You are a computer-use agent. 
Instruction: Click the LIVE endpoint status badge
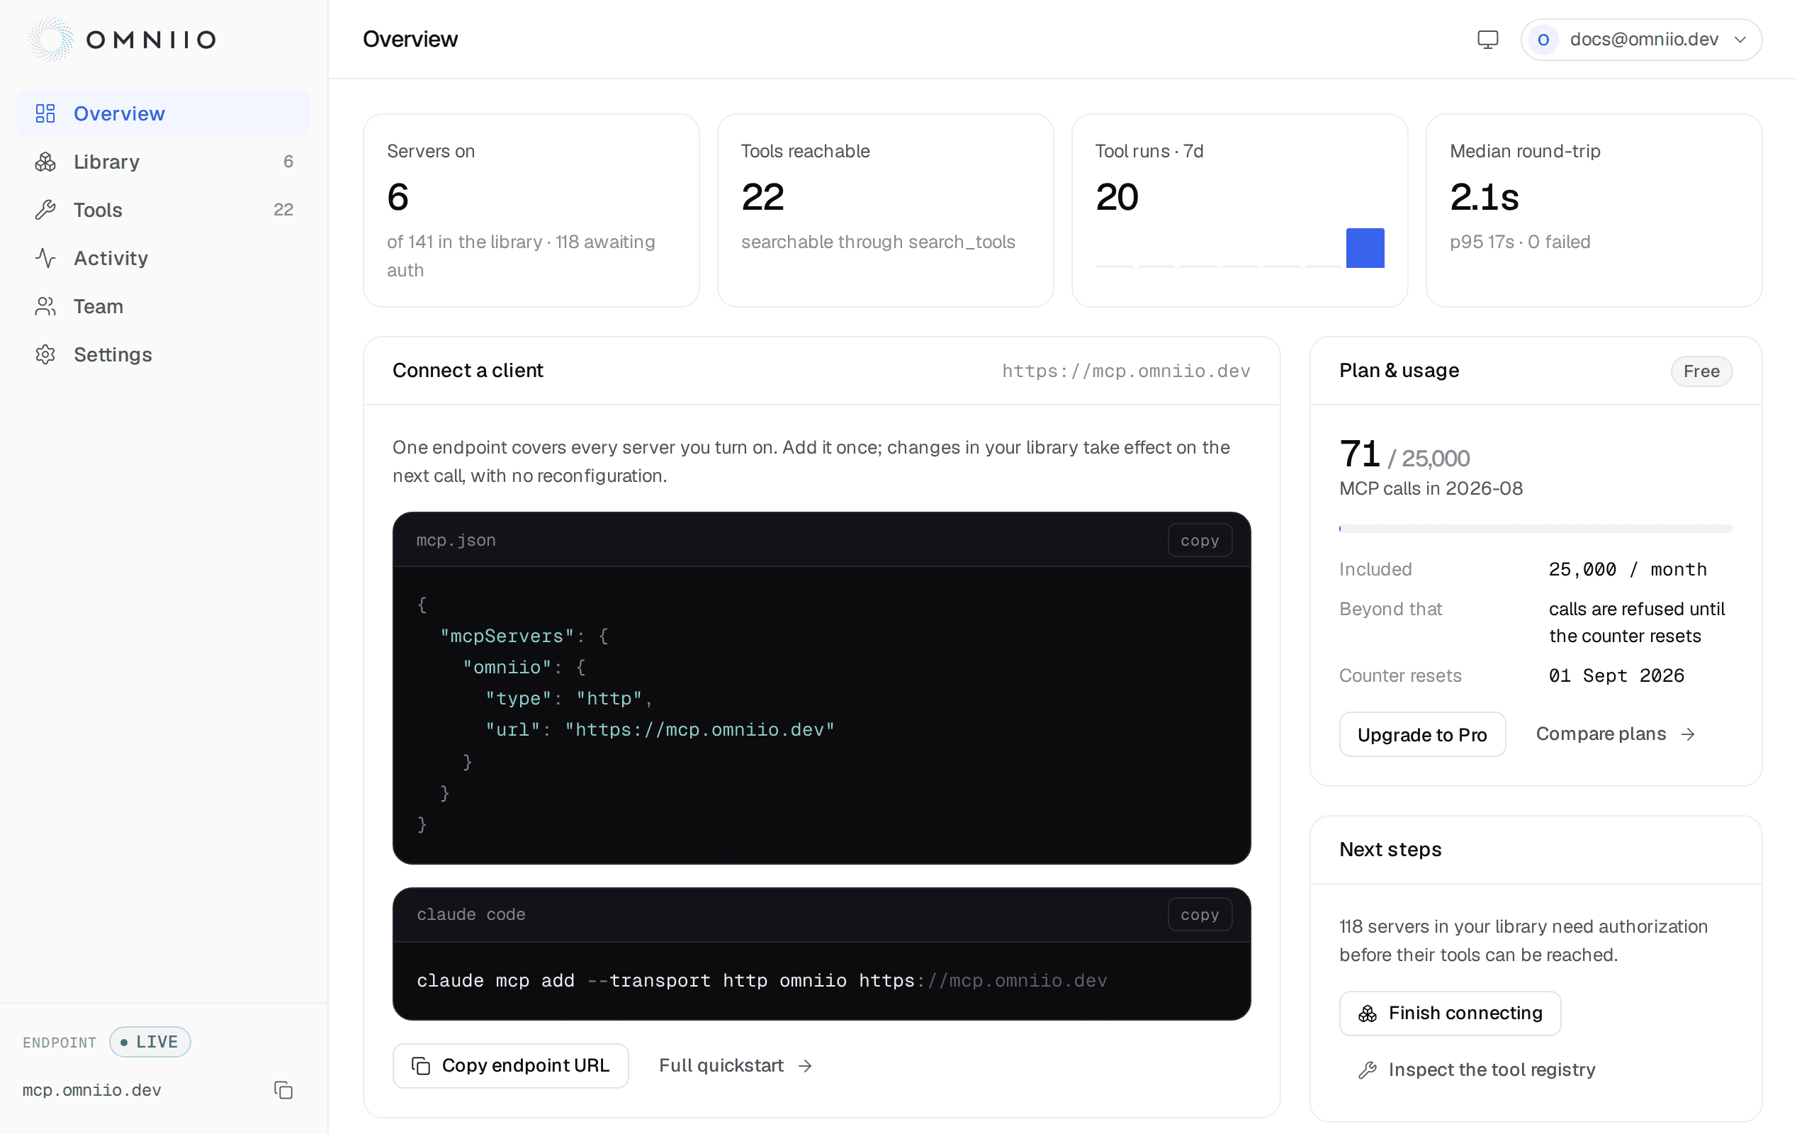150,1042
